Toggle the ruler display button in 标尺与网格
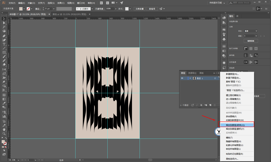This screenshot has width=271, height=162. pos(246,49)
